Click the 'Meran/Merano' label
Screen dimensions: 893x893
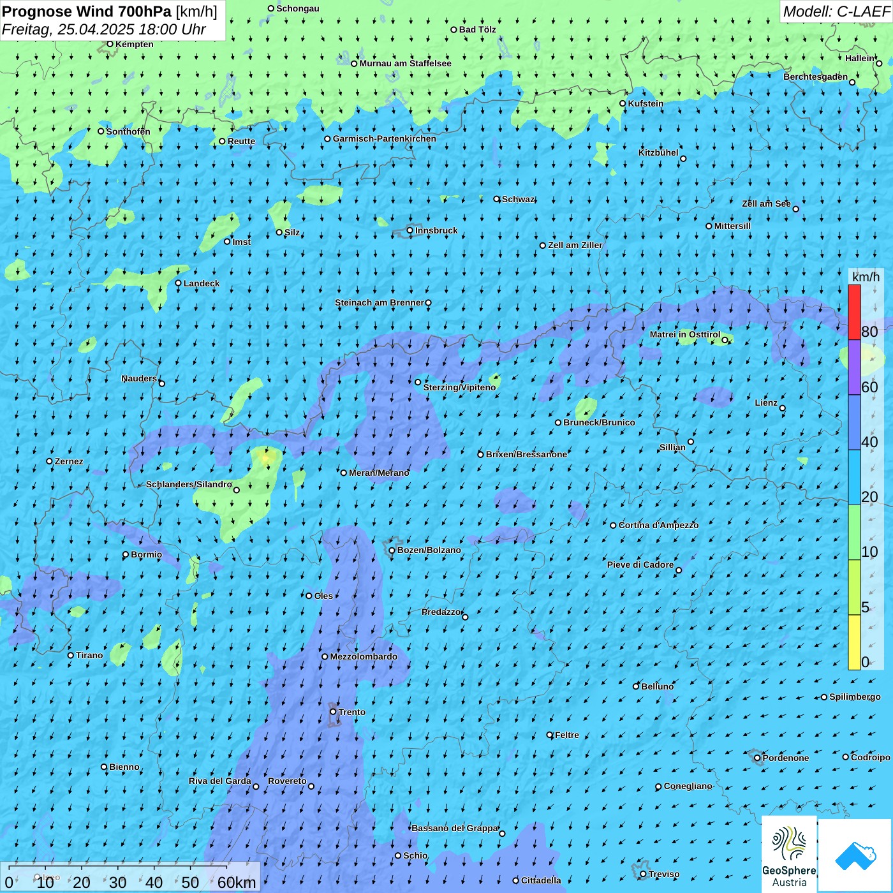(379, 473)
